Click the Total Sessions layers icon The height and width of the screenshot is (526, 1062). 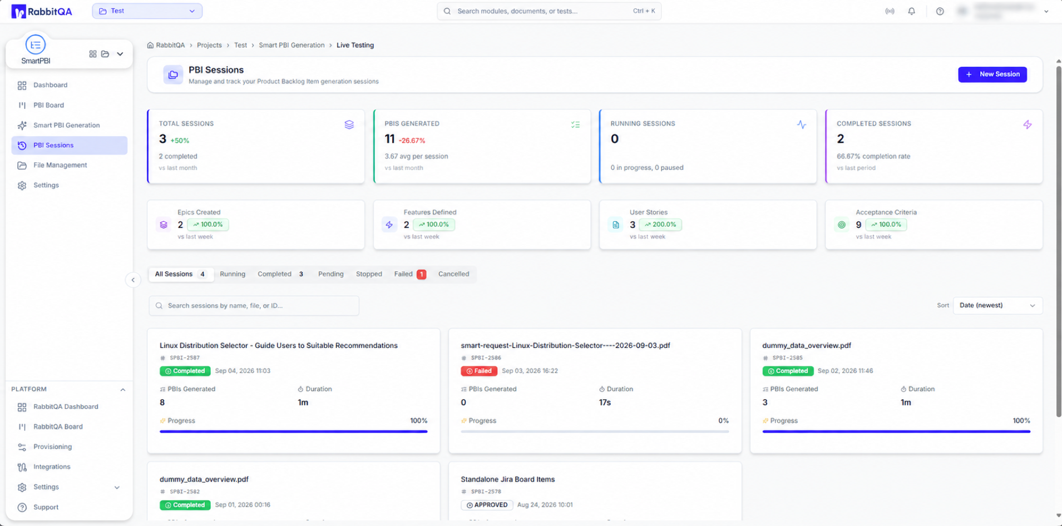[x=349, y=125]
